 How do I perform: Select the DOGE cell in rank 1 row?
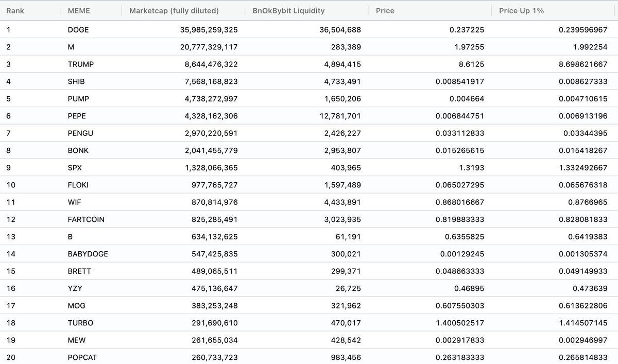click(x=78, y=30)
